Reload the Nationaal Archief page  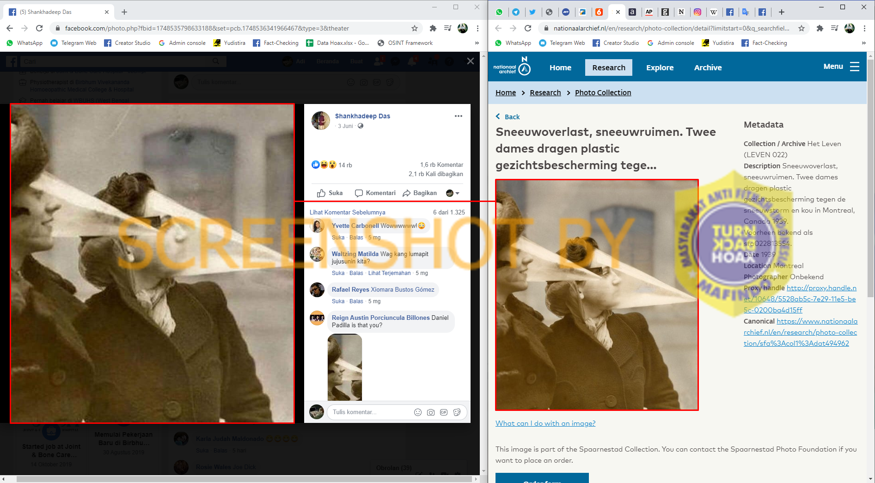528,28
